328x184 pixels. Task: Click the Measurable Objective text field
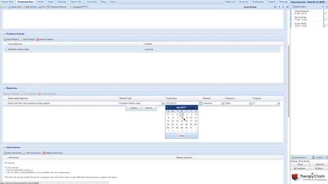coord(63,103)
